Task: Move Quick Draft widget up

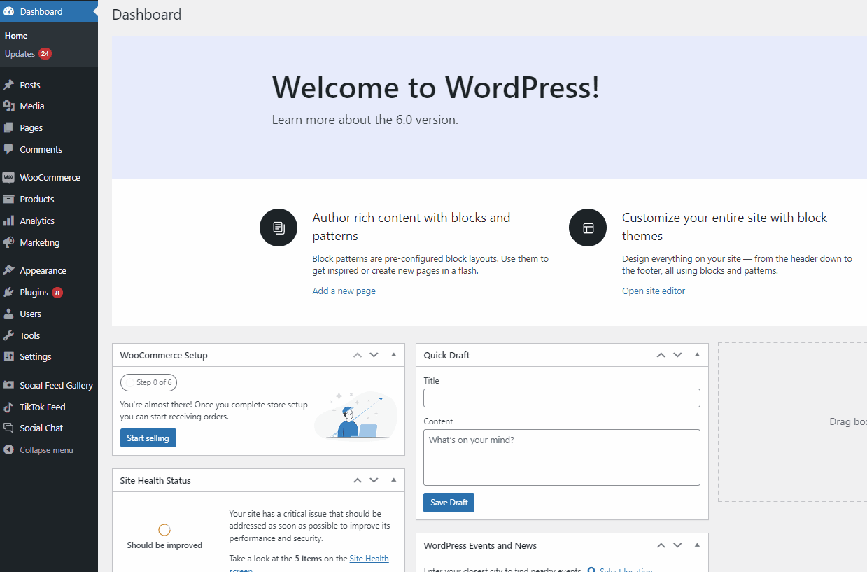Action: (661, 355)
